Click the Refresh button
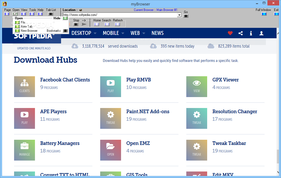Viewport: 281px width, 178px height. coord(117,24)
